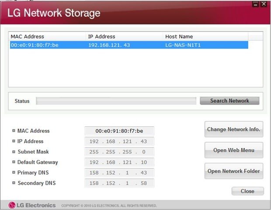Screen dimensions: 271x210
Task: Click the Status progress bar
Action: (116, 101)
